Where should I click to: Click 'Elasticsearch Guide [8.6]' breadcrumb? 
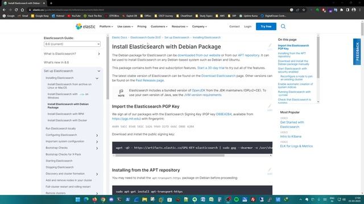(146, 37)
